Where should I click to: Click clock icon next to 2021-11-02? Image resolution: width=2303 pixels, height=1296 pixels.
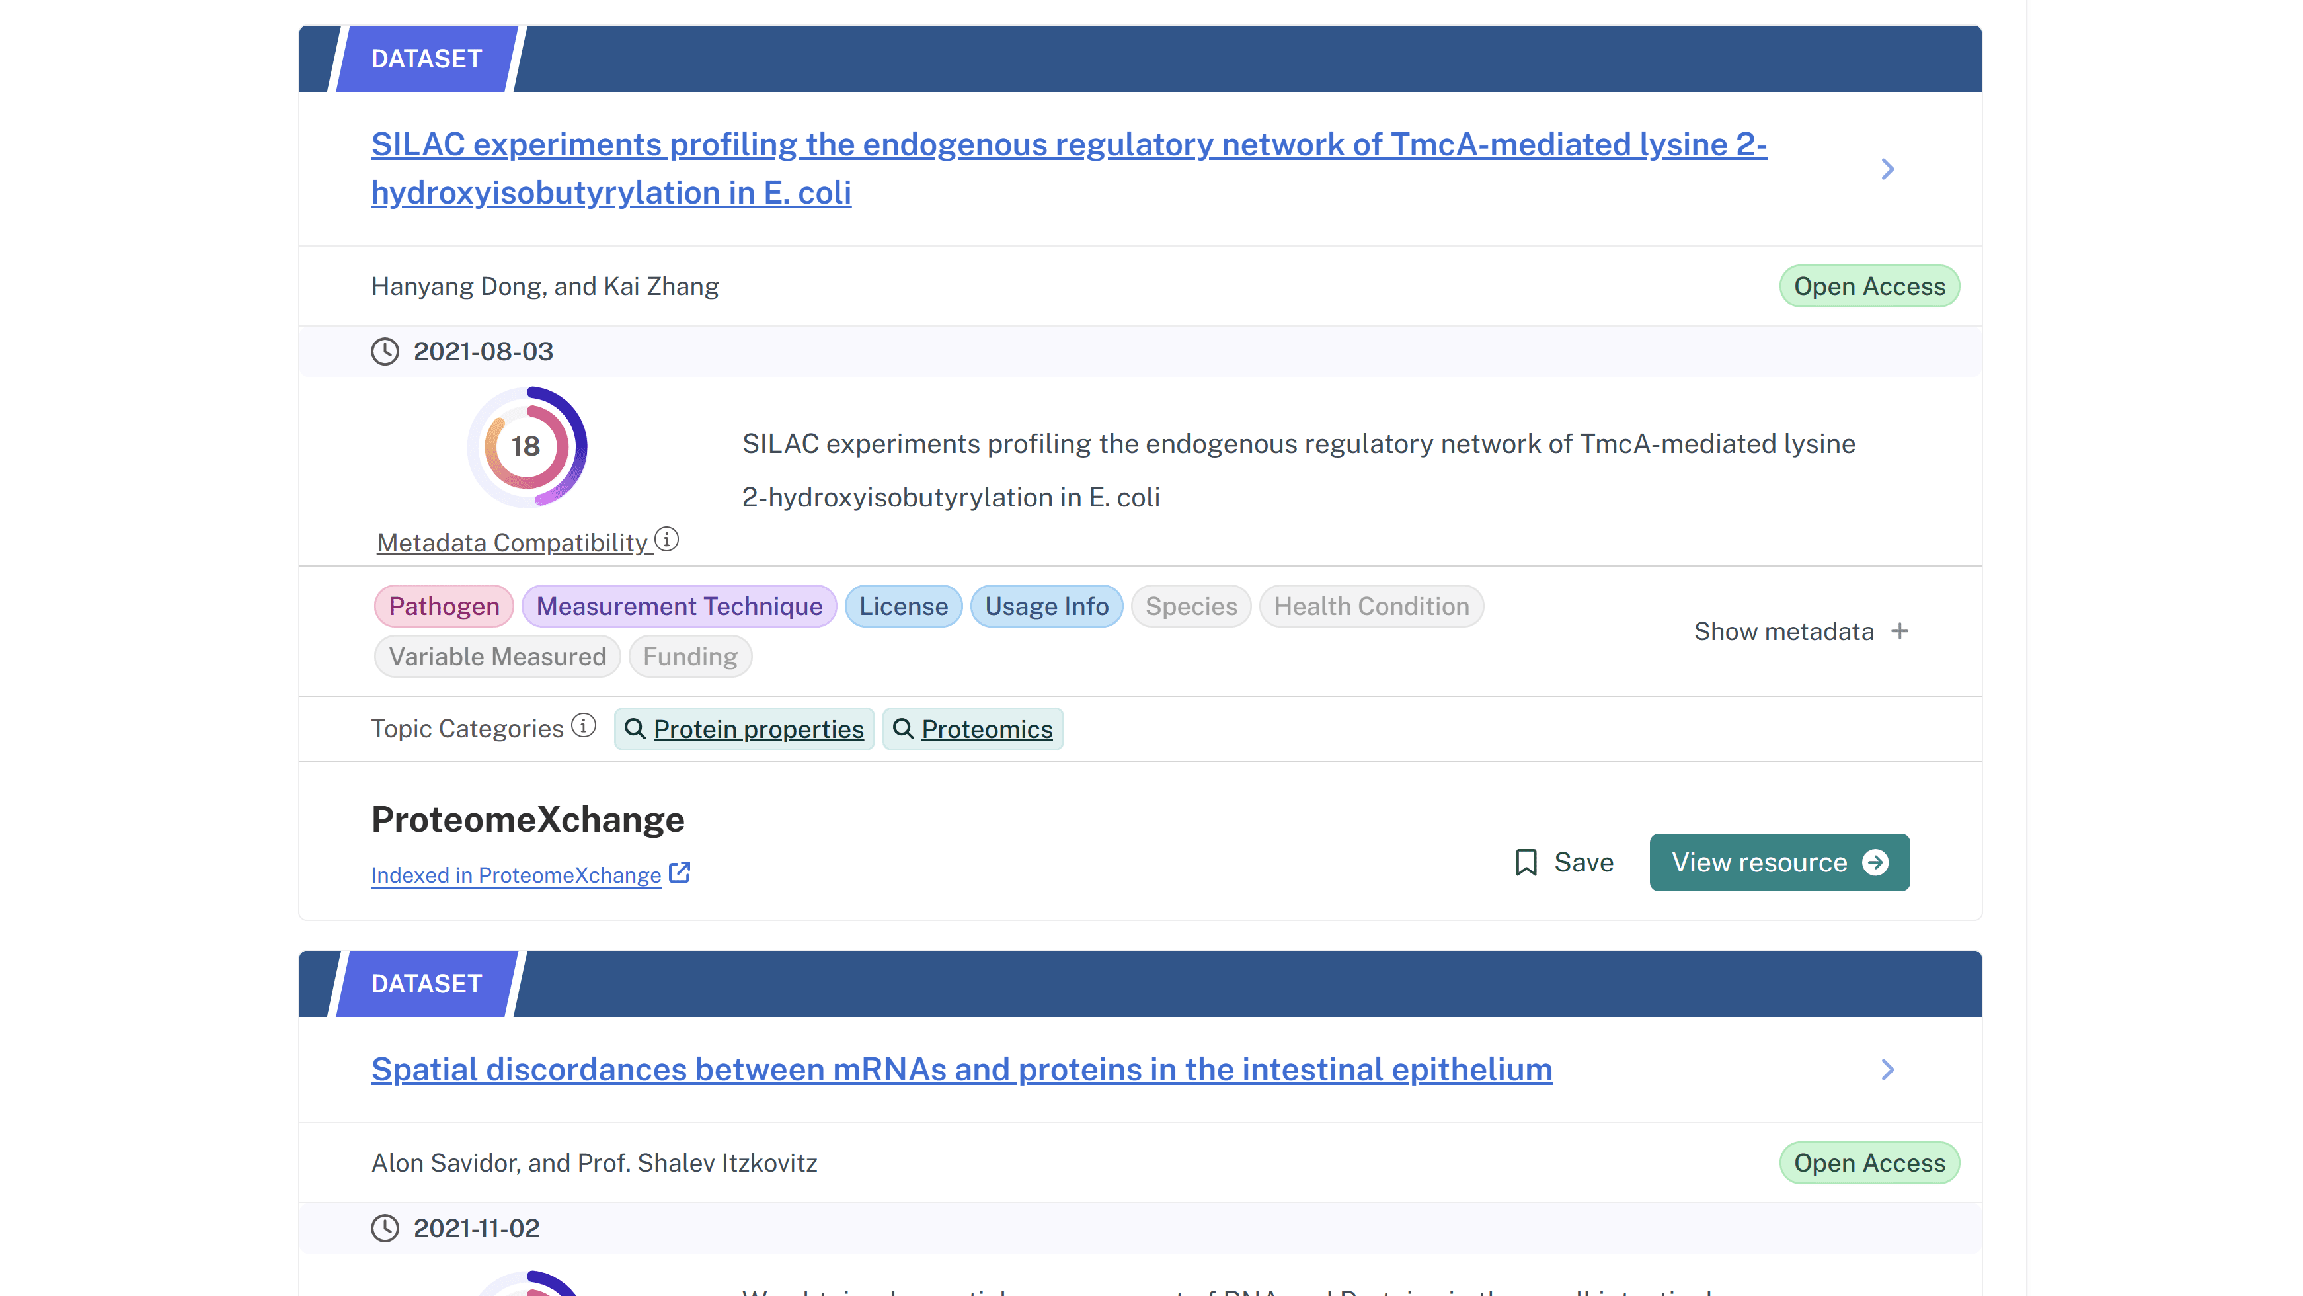point(385,1228)
